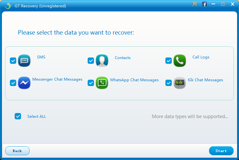Screen dimensions: 239x160
Task: Click the green WhatsApp icon
Action: click(x=102, y=83)
